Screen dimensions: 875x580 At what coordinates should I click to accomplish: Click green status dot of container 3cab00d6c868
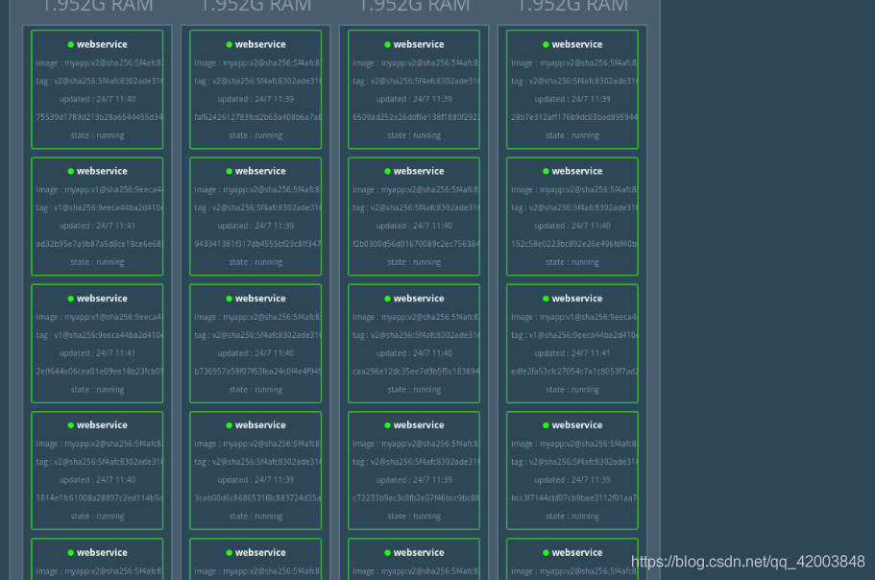point(230,425)
